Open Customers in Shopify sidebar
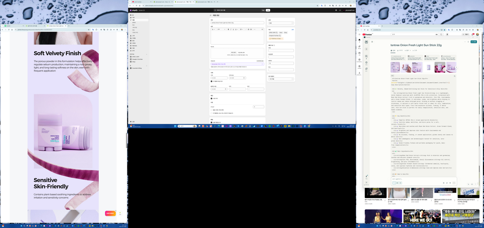 pyautogui.click(x=139, y=36)
